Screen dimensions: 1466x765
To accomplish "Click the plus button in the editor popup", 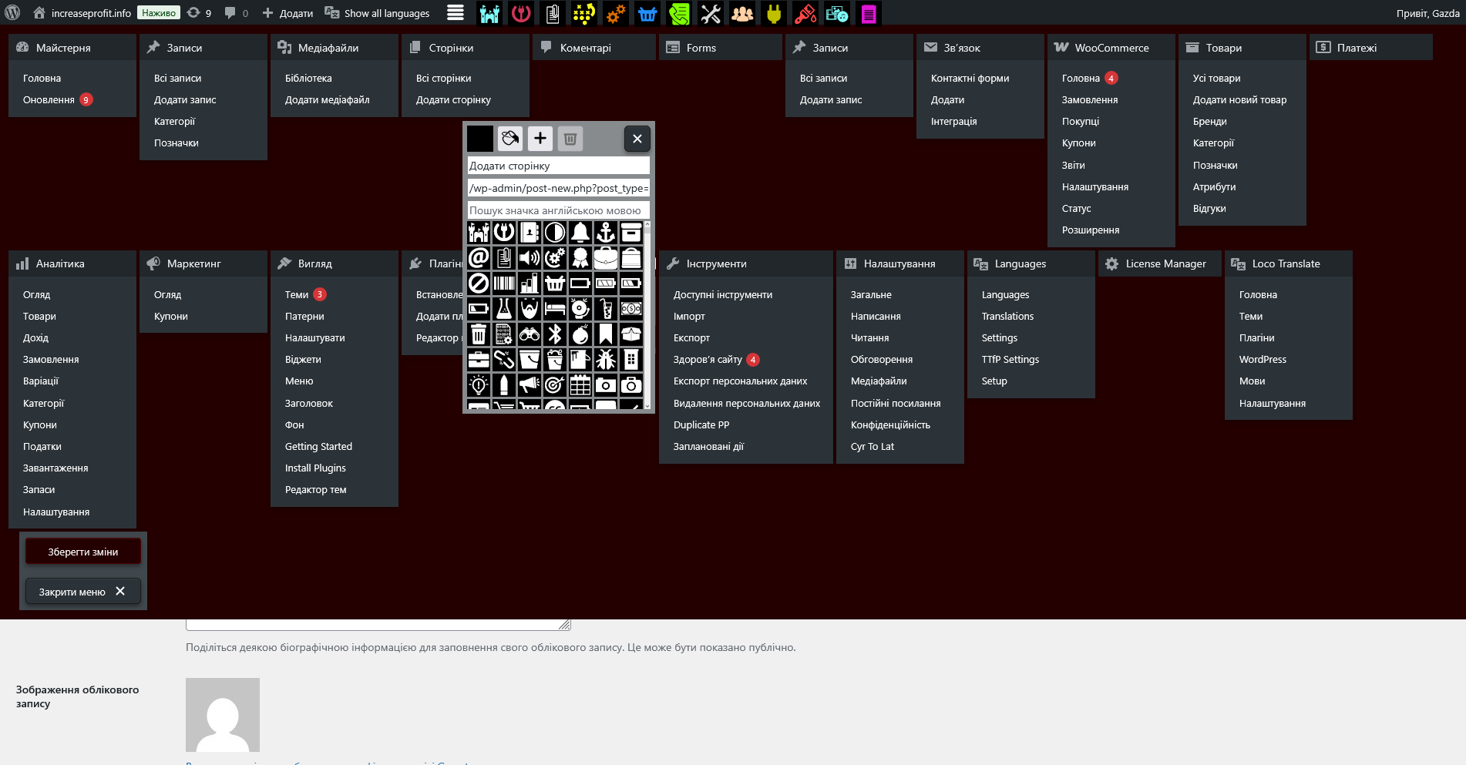I will [x=540, y=139].
